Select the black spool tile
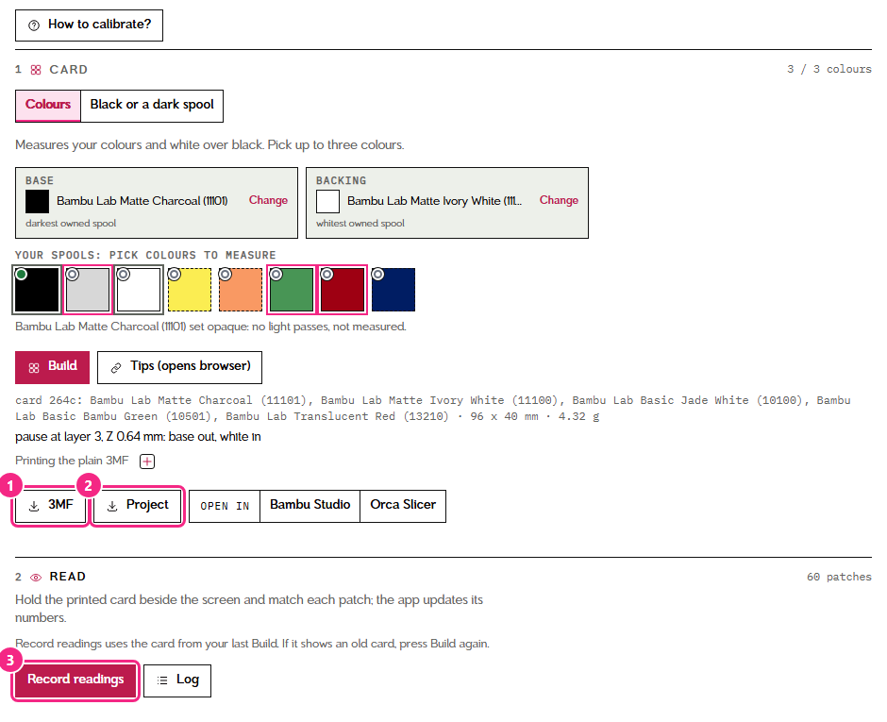Screen dimensions: 887x722 click(37, 290)
